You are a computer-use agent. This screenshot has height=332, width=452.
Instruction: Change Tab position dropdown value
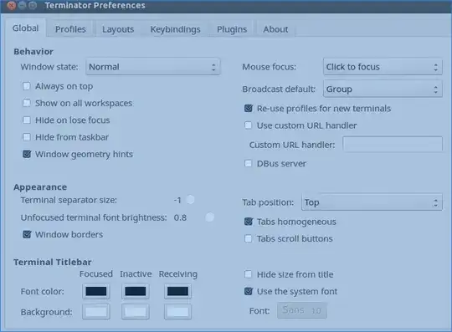coord(372,202)
